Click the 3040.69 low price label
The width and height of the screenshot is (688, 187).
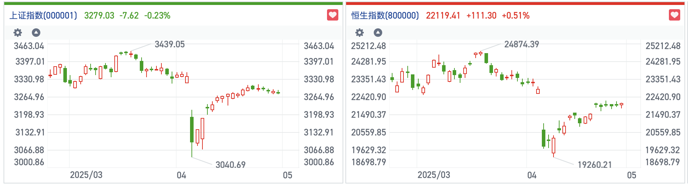[230, 165]
